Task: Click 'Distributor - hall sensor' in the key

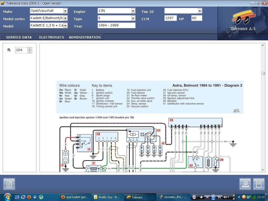Action: (x=109, y=104)
